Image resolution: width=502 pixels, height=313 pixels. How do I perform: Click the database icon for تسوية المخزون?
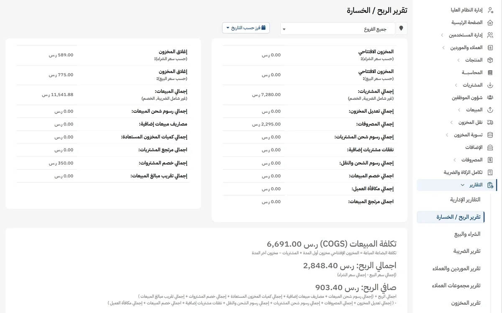click(x=490, y=135)
